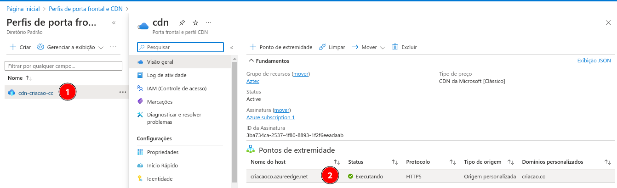
Task: Click criacao.co custom domain cell
Action: point(534,177)
